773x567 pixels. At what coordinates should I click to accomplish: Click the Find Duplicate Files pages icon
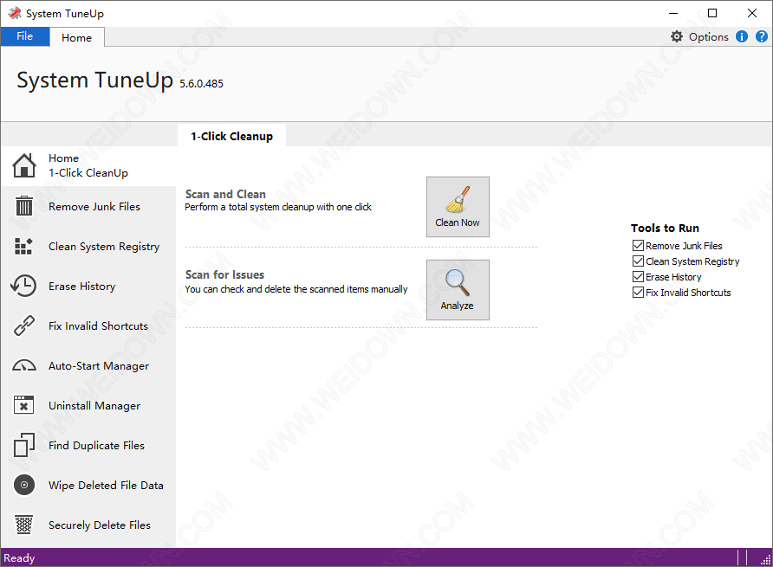pos(23,445)
